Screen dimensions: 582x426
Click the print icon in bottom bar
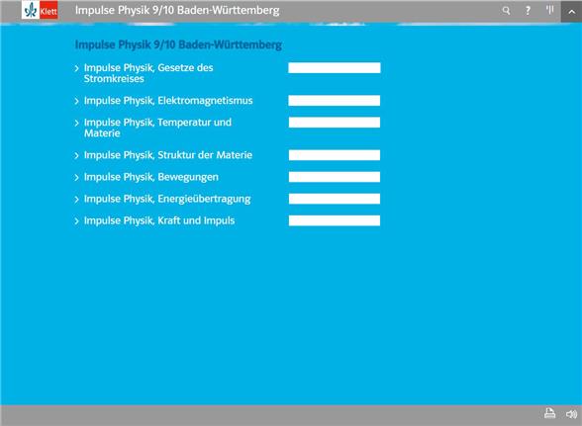(549, 413)
